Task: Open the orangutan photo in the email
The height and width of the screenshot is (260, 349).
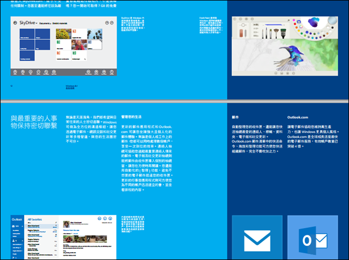Action: coord(68,239)
